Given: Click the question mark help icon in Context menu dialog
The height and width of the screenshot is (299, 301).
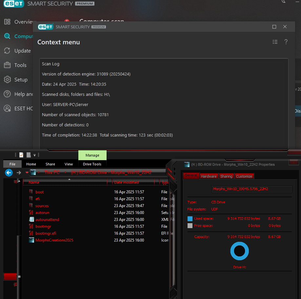Looking at the screenshot, I should click(x=286, y=42).
